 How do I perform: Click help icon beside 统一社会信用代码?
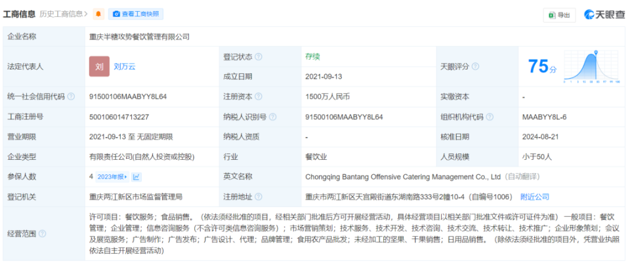[x=71, y=97]
